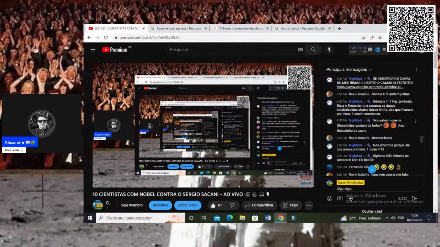Open the notification center icon
440x247 pixels.
429,218
